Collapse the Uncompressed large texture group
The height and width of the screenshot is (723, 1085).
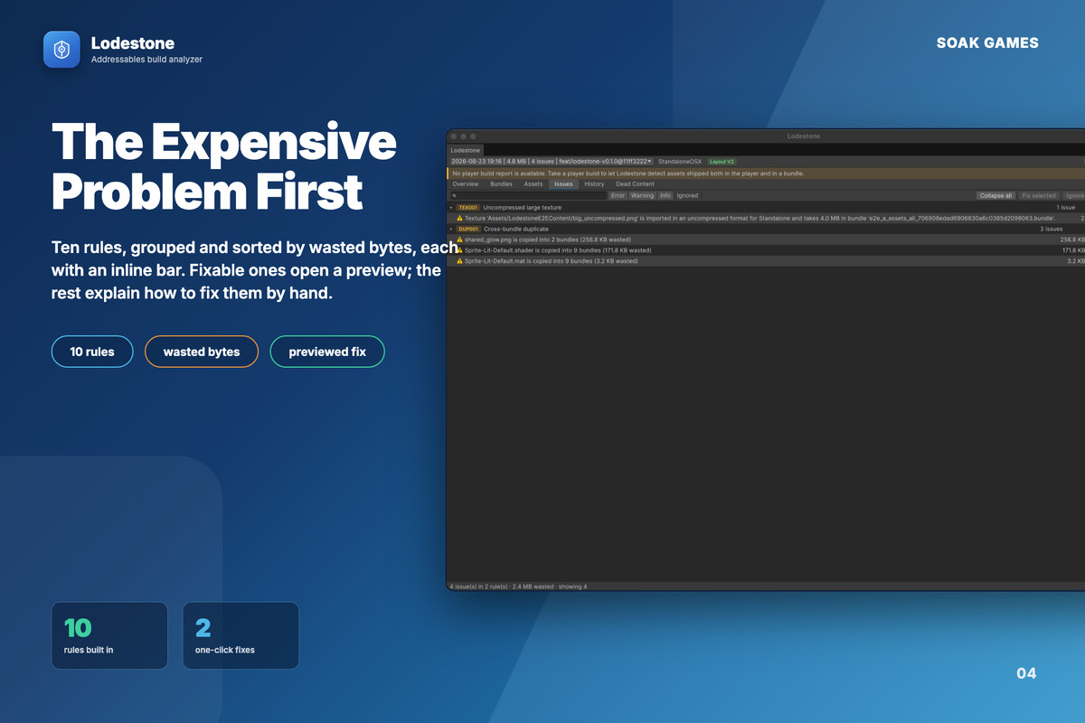[x=451, y=208]
